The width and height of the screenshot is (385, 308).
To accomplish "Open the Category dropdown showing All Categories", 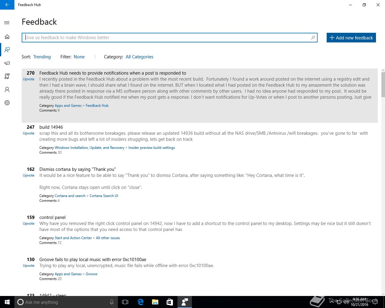I will pos(139,57).
